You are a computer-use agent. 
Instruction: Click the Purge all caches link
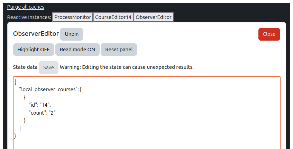26,7
